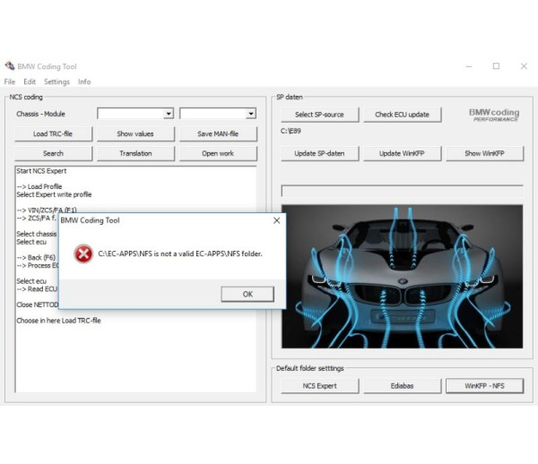This screenshot has width=538, height=464.
Task: Click the BMW Coding Tool title icon
Action: [9, 66]
